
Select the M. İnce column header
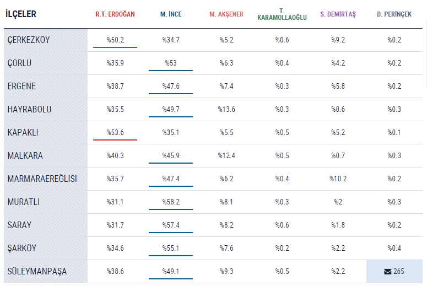tap(171, 14)
